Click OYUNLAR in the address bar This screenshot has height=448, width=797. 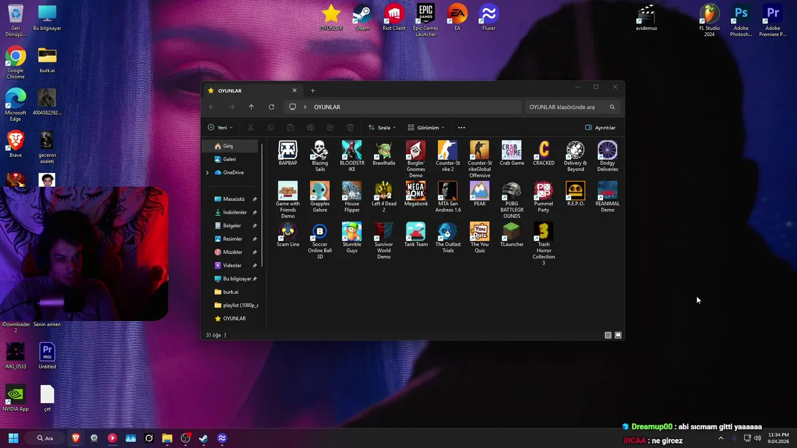[327, 107]
